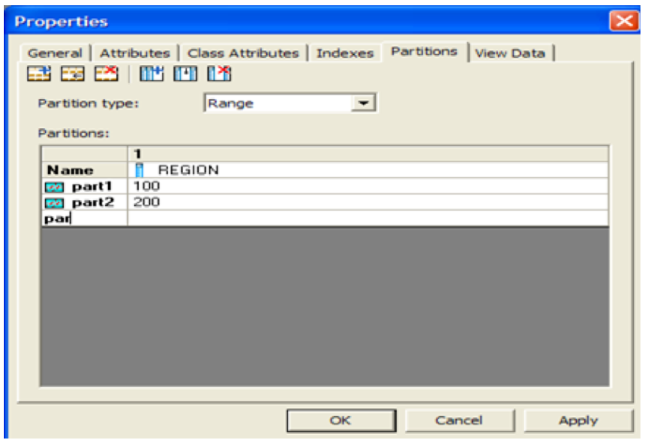Image resolution: width=651 pixels, height=443 pixels.
Task: Click the delete partition row icon
Action: (106, 73)
